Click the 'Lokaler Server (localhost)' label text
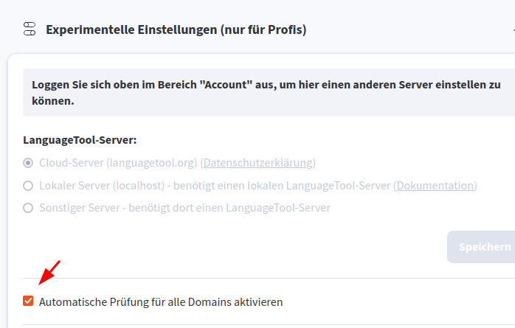This screenshot has height=328, width=515. tap(102, 186)
